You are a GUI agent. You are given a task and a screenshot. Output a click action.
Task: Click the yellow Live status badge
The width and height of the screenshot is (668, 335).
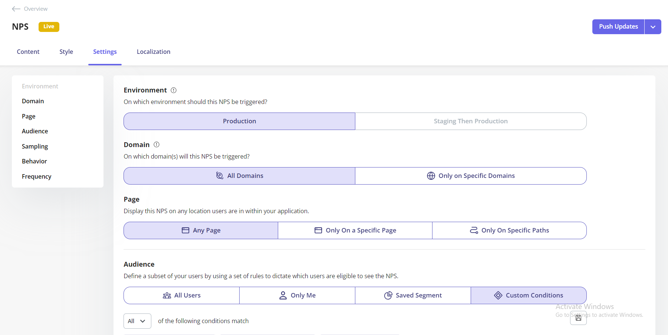click(49, 26)
